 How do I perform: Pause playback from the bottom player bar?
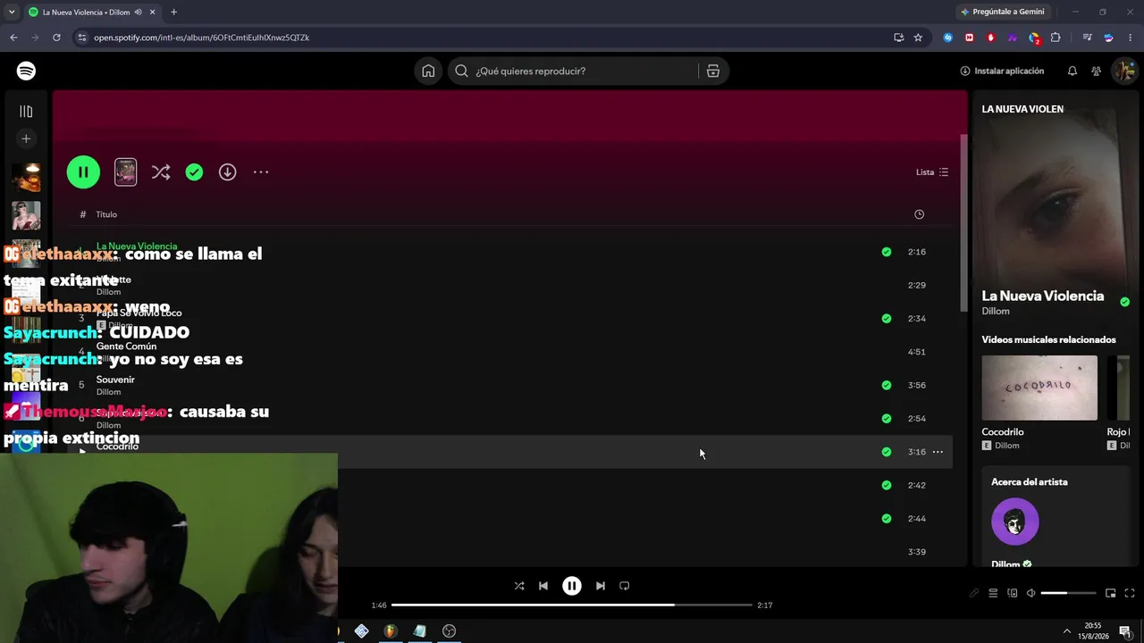click(x=572, y=586)
